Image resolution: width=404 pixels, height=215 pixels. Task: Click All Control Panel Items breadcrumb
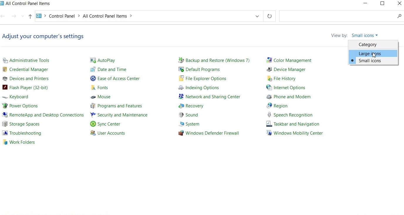coord(105,16)
